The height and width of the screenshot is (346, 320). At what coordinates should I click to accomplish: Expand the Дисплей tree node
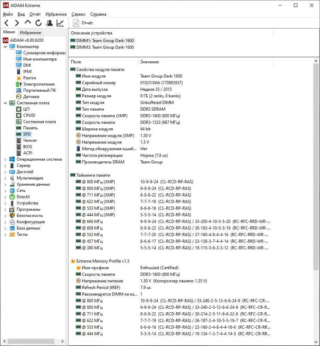[x=5, y=172]
